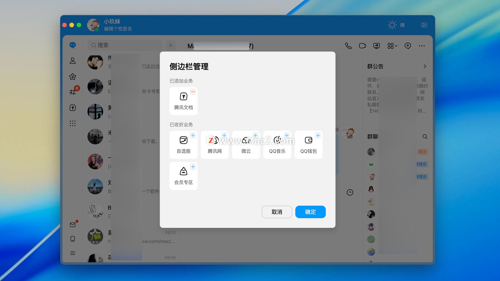Start screen sharing from the chat toolbar

377,46
